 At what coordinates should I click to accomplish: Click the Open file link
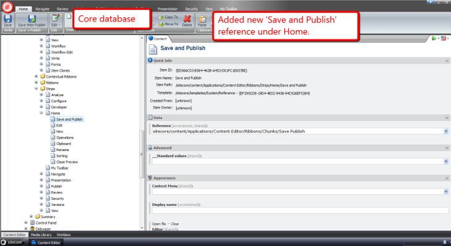159,224
